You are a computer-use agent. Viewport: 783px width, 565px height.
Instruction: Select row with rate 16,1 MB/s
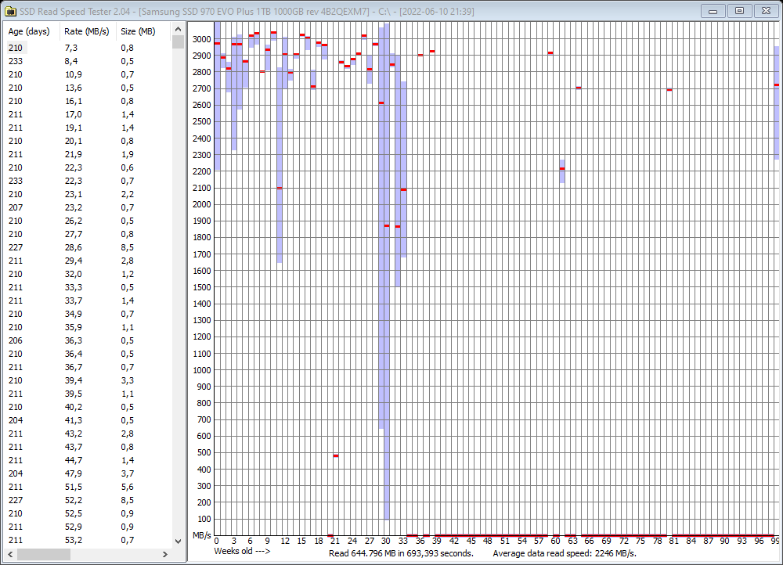88,101
